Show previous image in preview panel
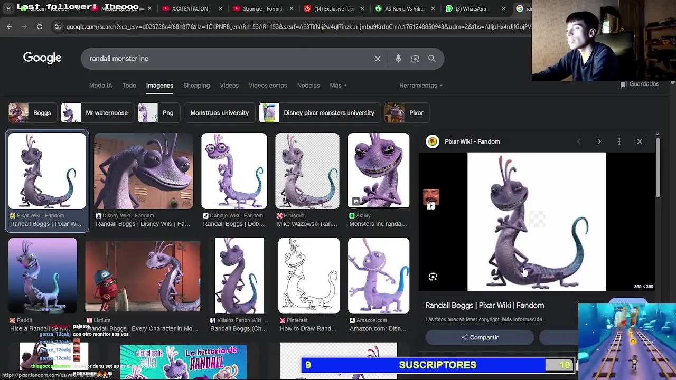Screen dimensions: 676x380 pyautogui.click(x=579, y=141)
